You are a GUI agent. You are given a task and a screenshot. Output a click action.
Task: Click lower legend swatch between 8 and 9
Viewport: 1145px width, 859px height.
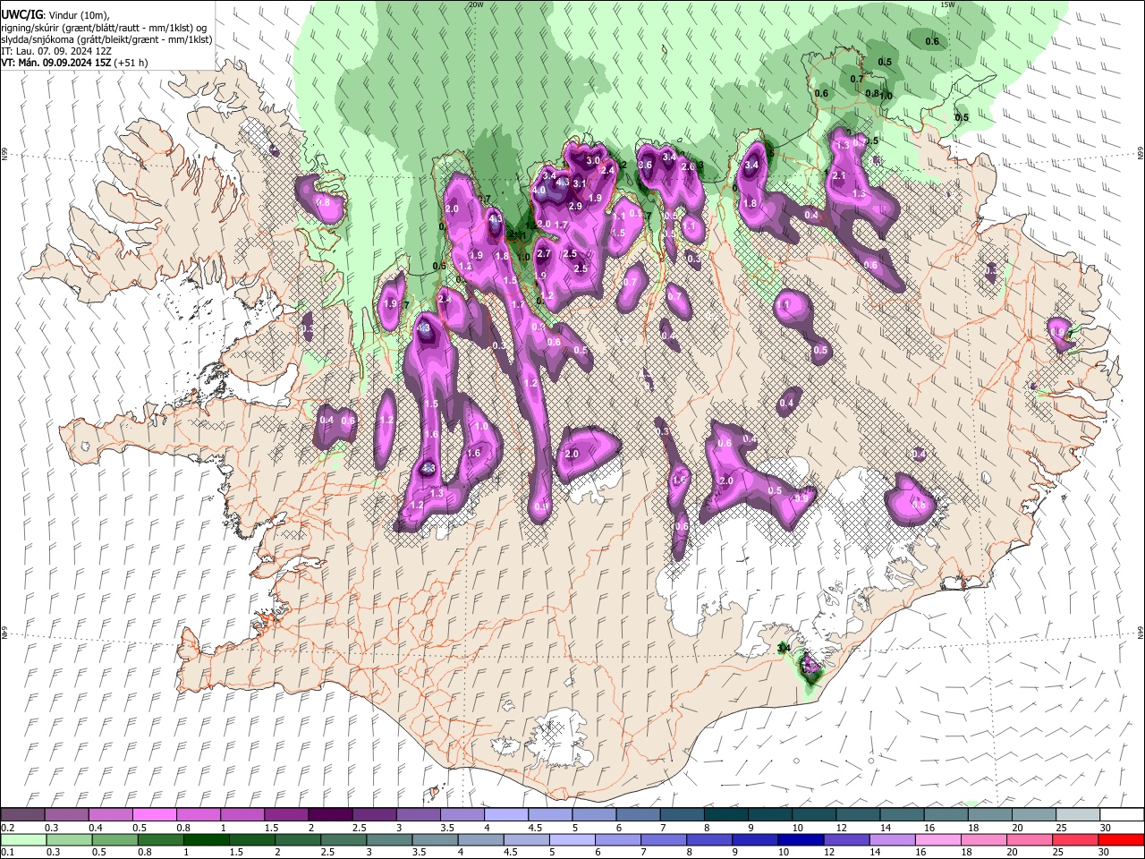pos(710,840)
